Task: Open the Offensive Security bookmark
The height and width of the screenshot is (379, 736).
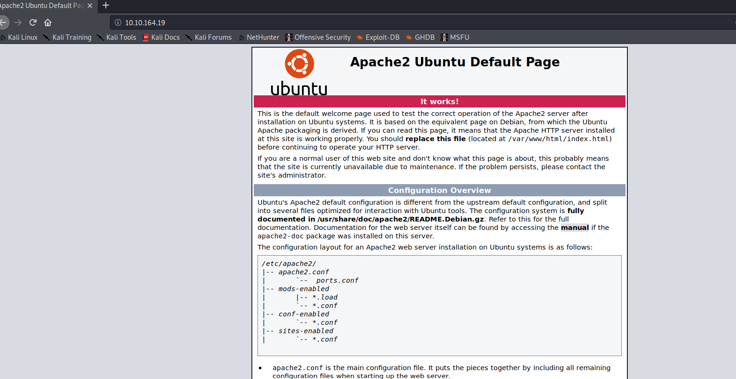Action: 318,37
